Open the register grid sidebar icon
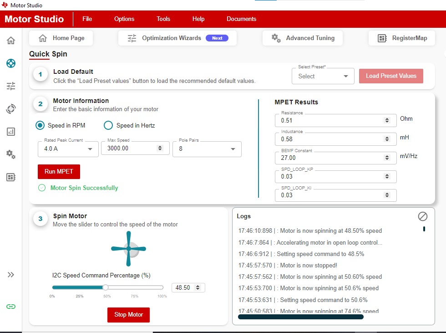This screenshot has width=446, height=333. coord(11,177)
